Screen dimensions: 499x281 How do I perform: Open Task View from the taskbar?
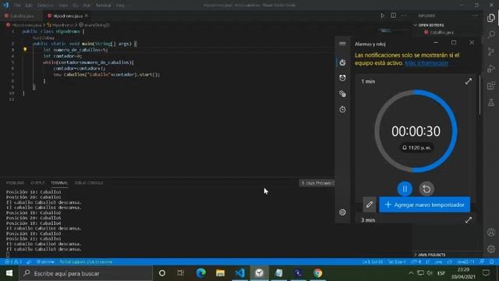[x=181, y=273]
